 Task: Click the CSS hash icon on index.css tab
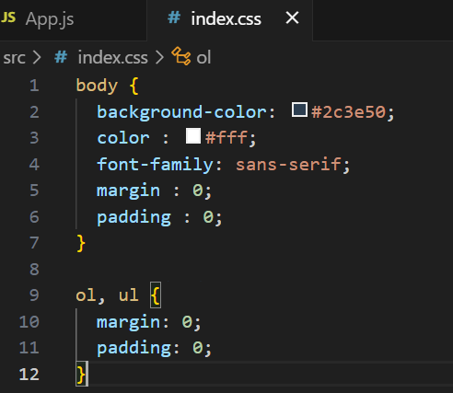click(x=174, y=17)
